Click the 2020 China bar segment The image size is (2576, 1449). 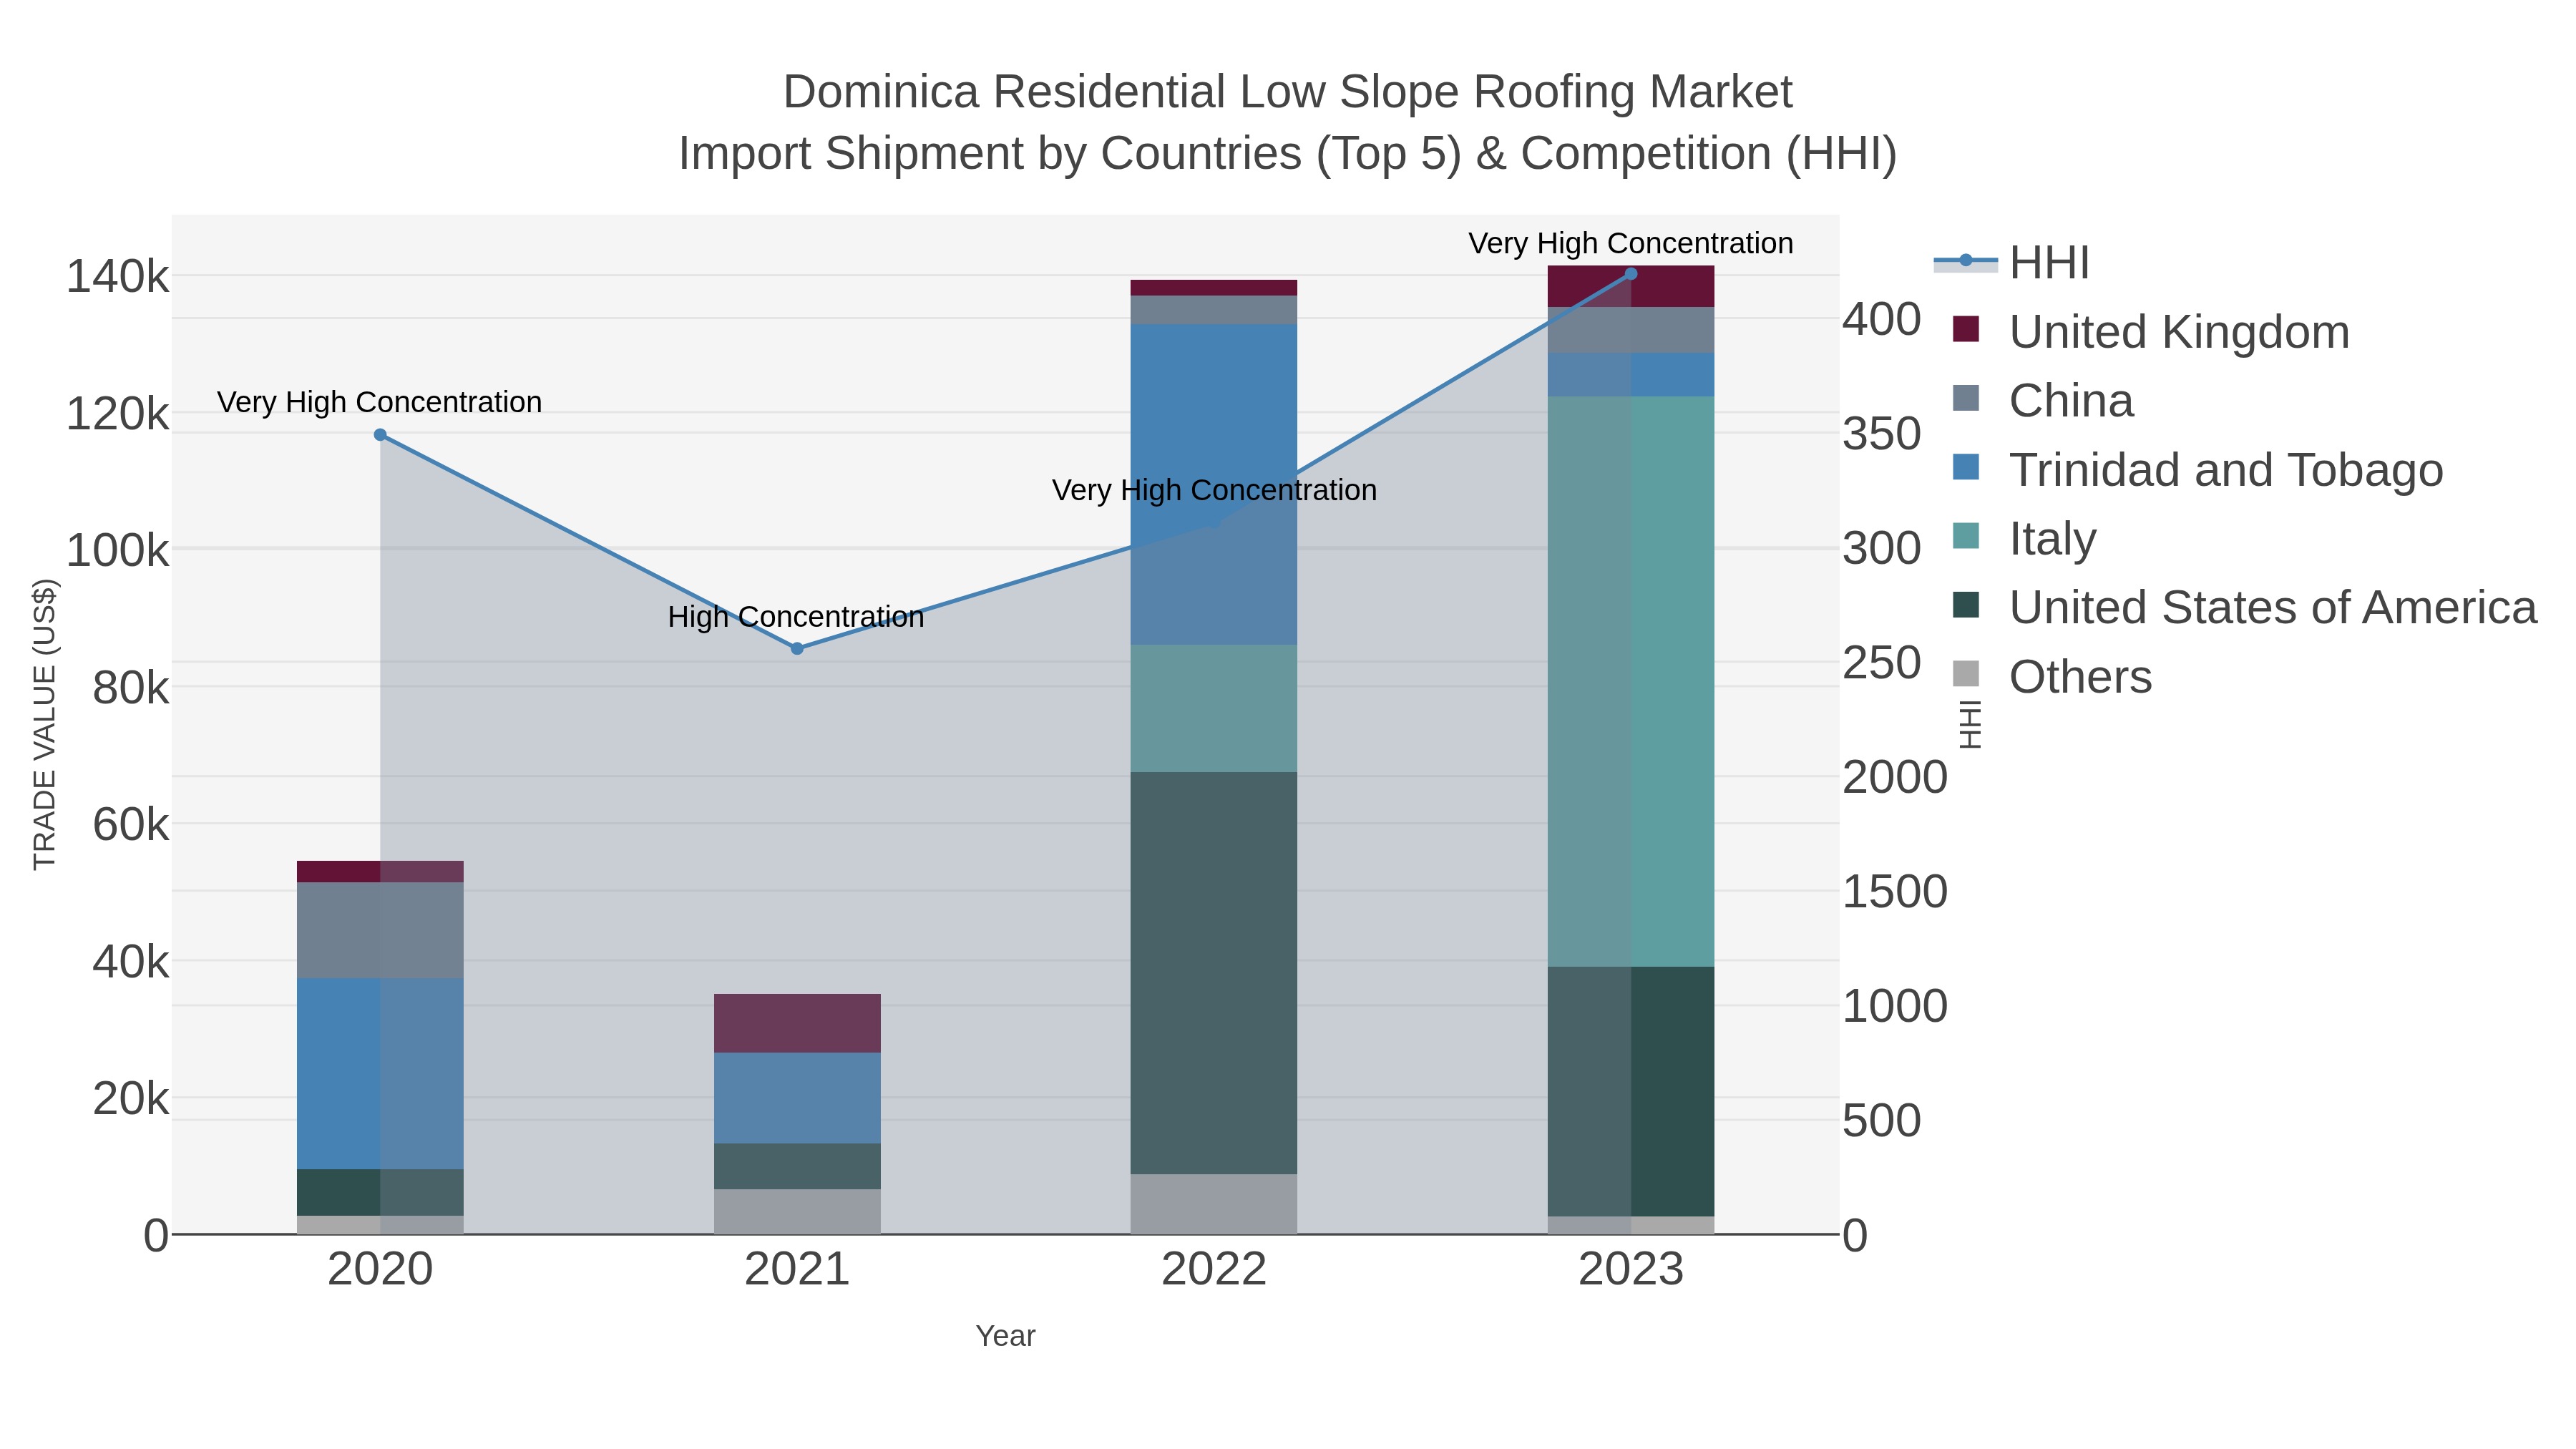[380, 930]
